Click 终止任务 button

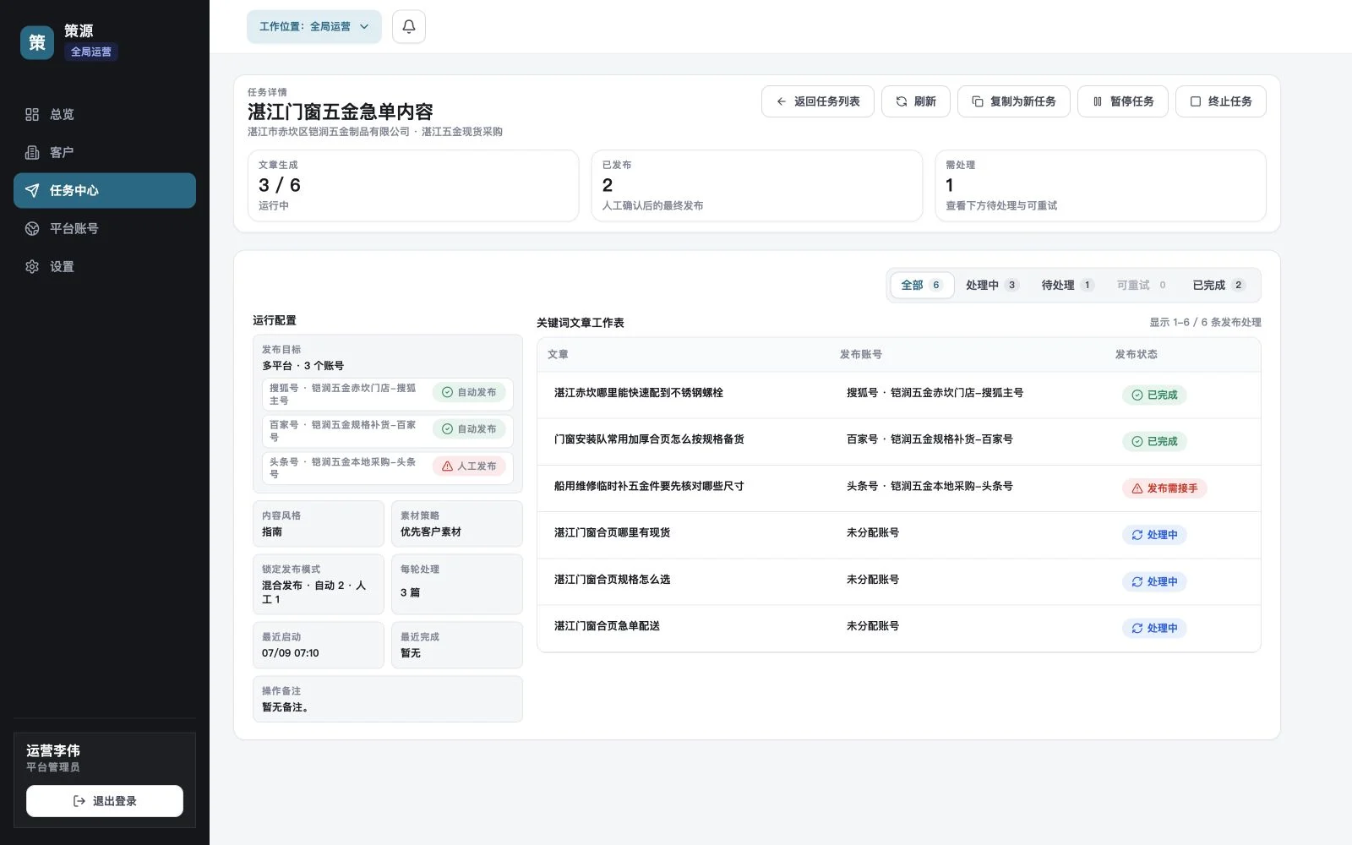click(x=1221, y=101)
